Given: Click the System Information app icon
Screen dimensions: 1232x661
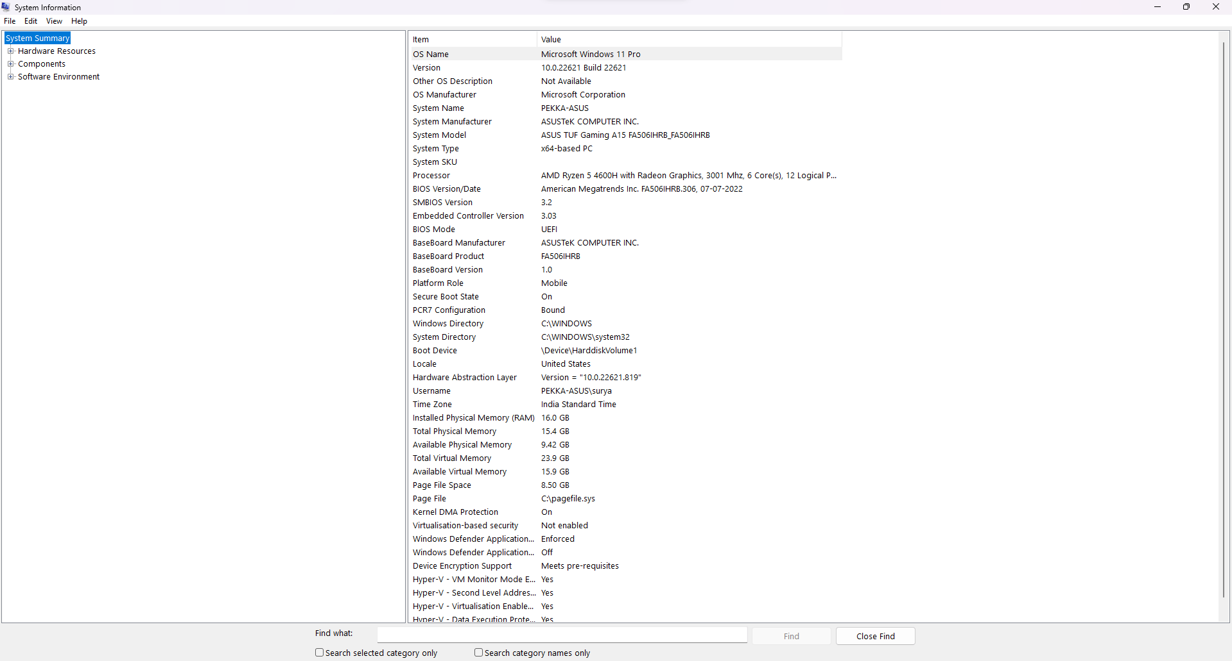Looking at the screenshot, I should click(6, 7).
